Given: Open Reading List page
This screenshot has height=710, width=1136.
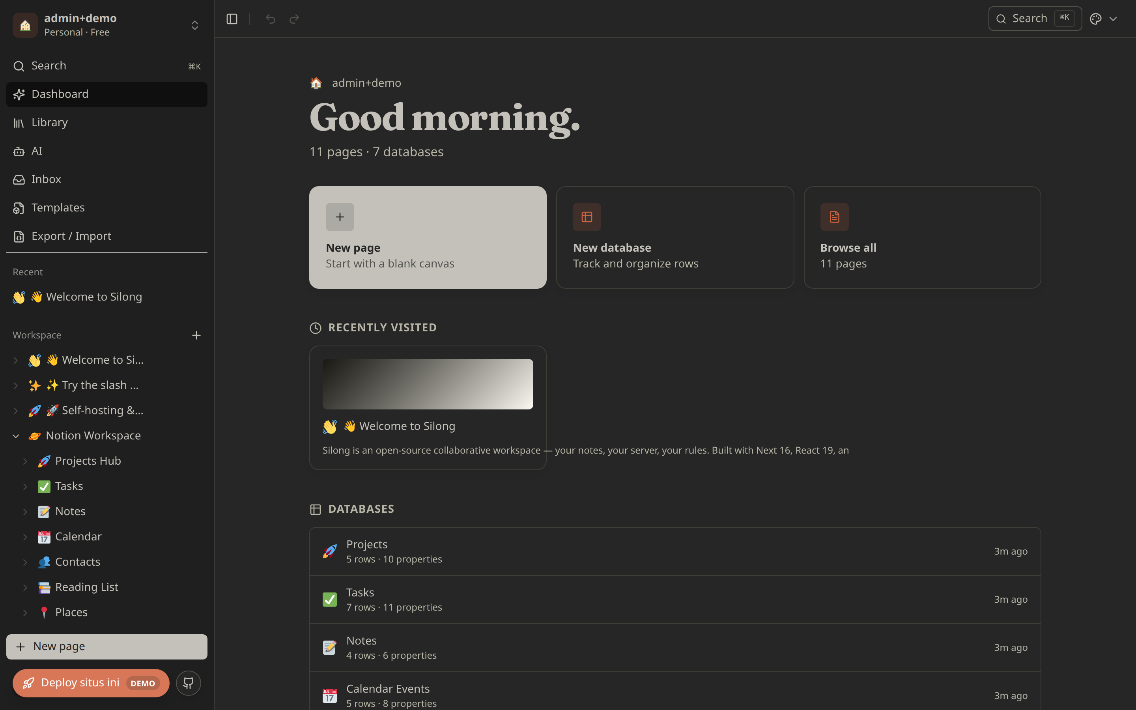Looking at the screenshot, I should (x=86, y=587).
